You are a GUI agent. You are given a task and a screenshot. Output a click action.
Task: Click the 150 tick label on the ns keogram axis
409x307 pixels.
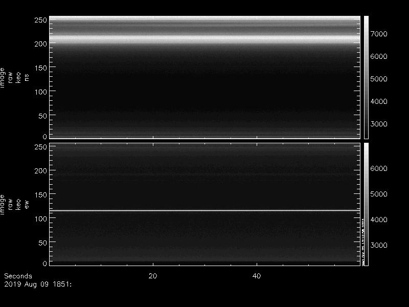point(41,68)
